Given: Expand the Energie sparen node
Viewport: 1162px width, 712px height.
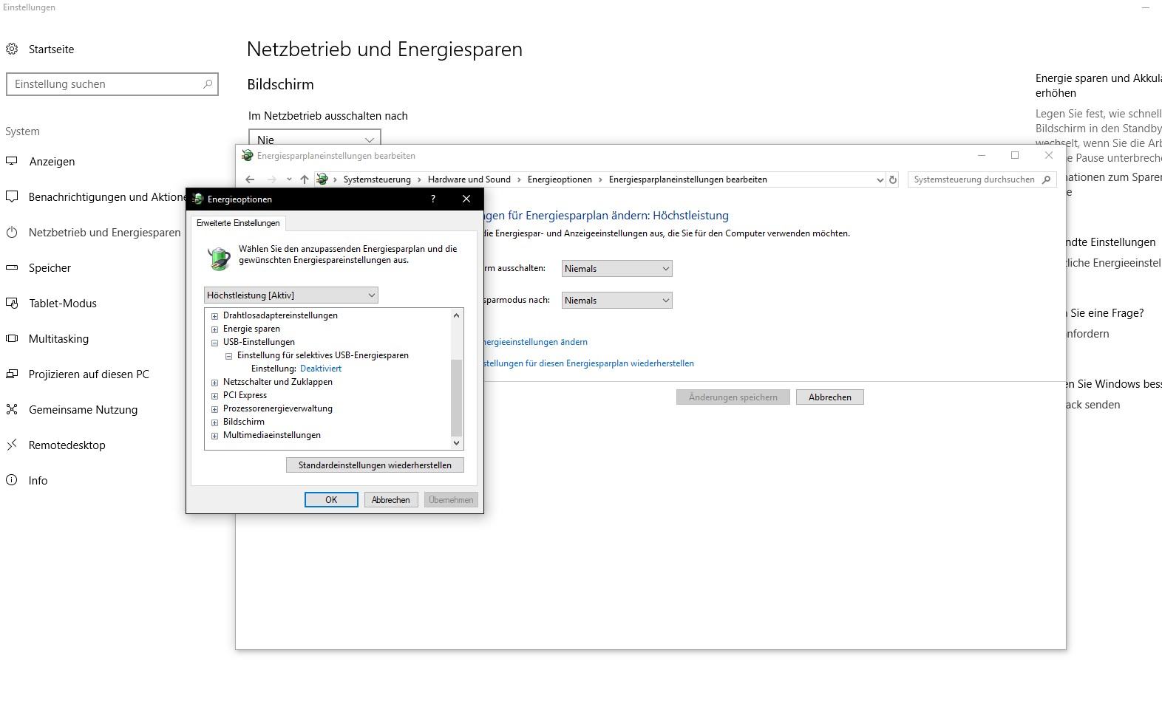Looking at the screenshot, I should [x=215, y=329].
